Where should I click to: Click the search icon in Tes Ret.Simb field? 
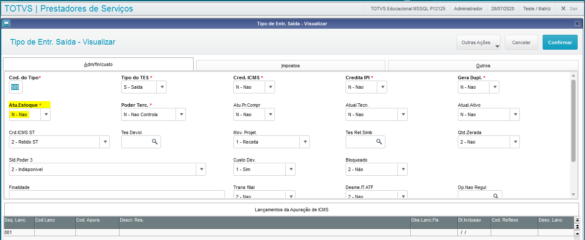pos(379,142)
